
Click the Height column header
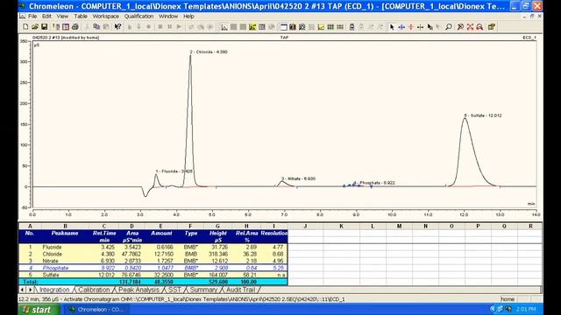[x=218, y=236]
